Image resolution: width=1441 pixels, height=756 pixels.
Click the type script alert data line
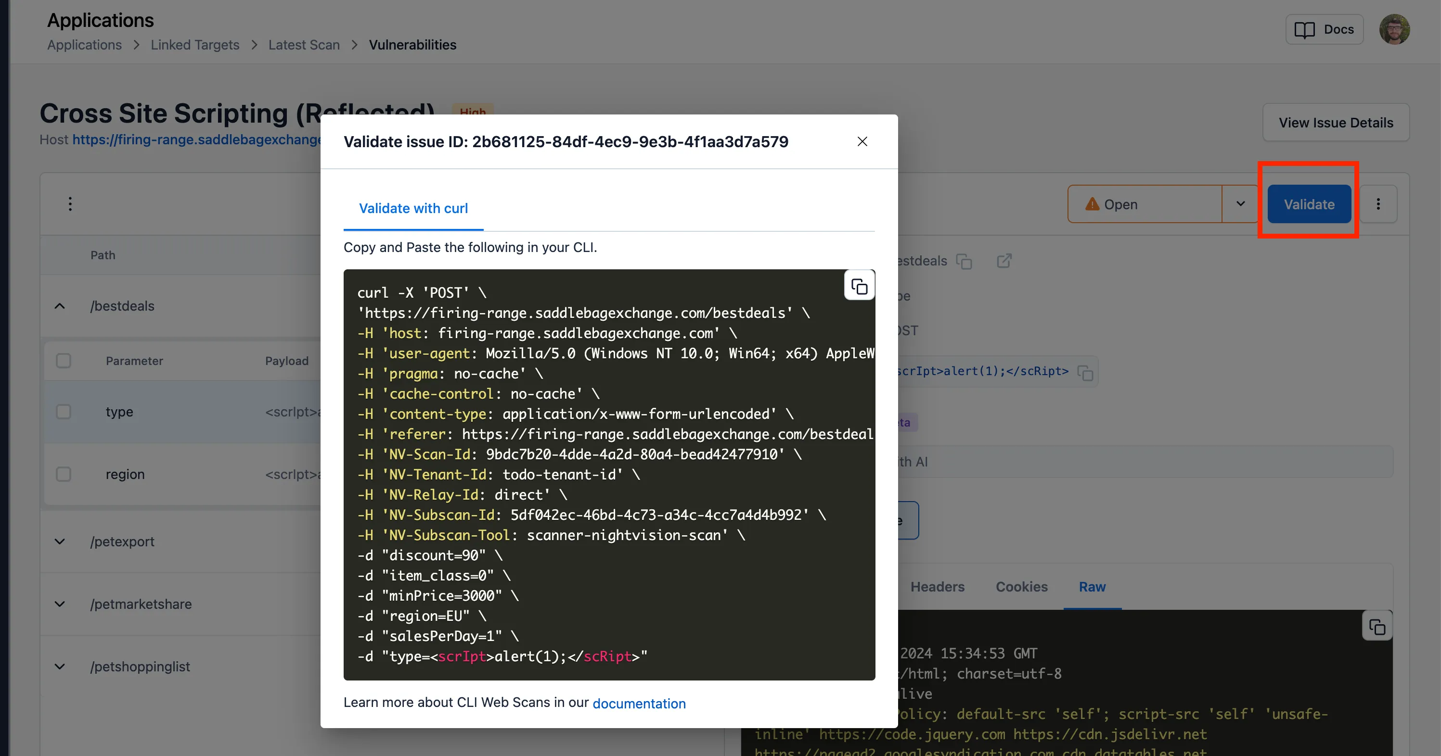pyautogui.click(x=502, y=656)
